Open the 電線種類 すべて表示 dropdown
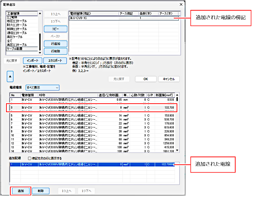Screen dimensions: 253x197 click(42, 87)
